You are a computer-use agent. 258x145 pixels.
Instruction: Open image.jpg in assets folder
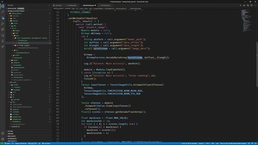tap(17, 90)
